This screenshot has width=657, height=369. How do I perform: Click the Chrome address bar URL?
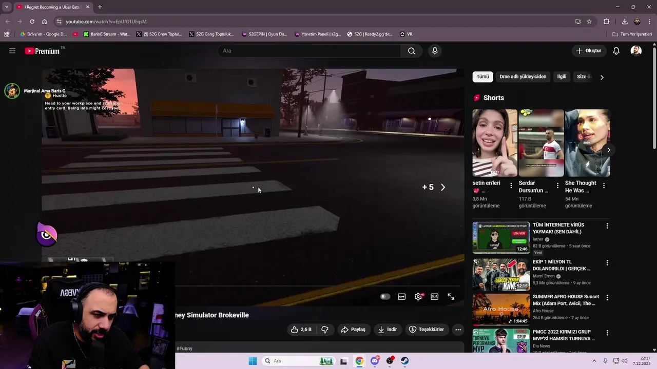pyautogui.click(x=106, y=22)
